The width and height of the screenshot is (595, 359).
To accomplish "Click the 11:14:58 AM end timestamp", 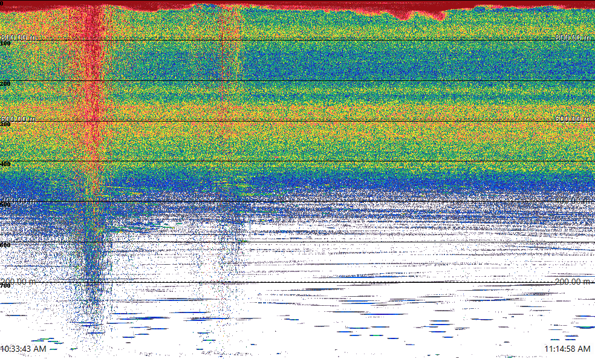I will [567, 349].
